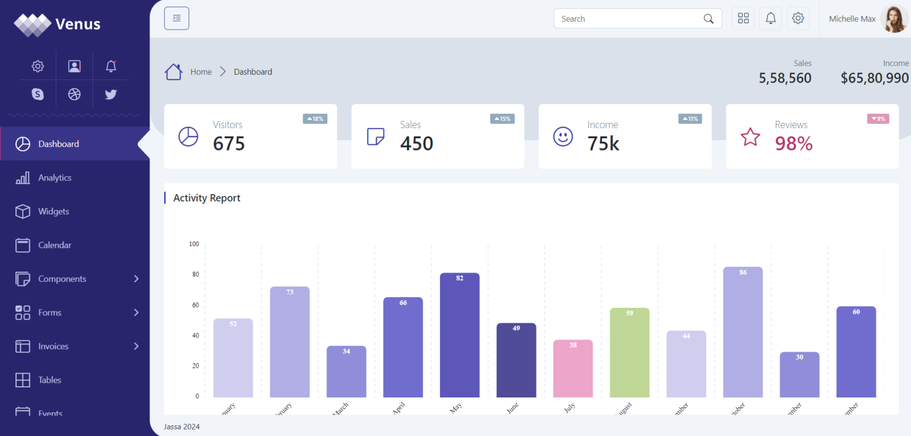Select the contact card icon in the sidebar

point(74,66)
